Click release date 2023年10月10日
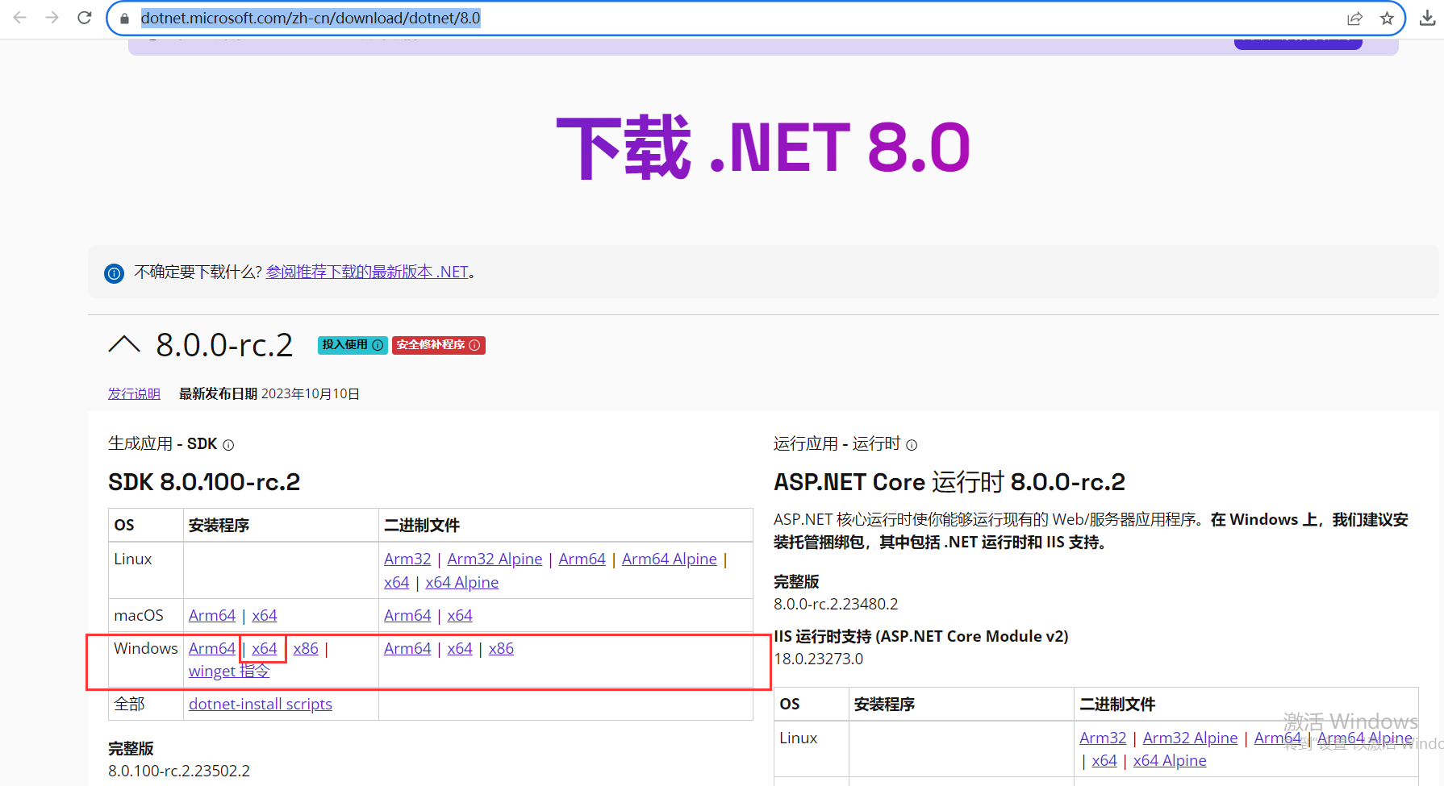This screenshot has width=1444, height=786. [x=311, y=393]
